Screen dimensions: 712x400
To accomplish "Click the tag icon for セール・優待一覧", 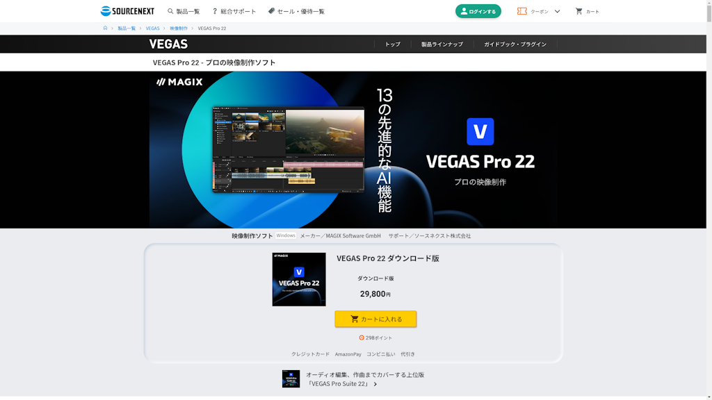I will pyautogui.click(x=271, y=11).
